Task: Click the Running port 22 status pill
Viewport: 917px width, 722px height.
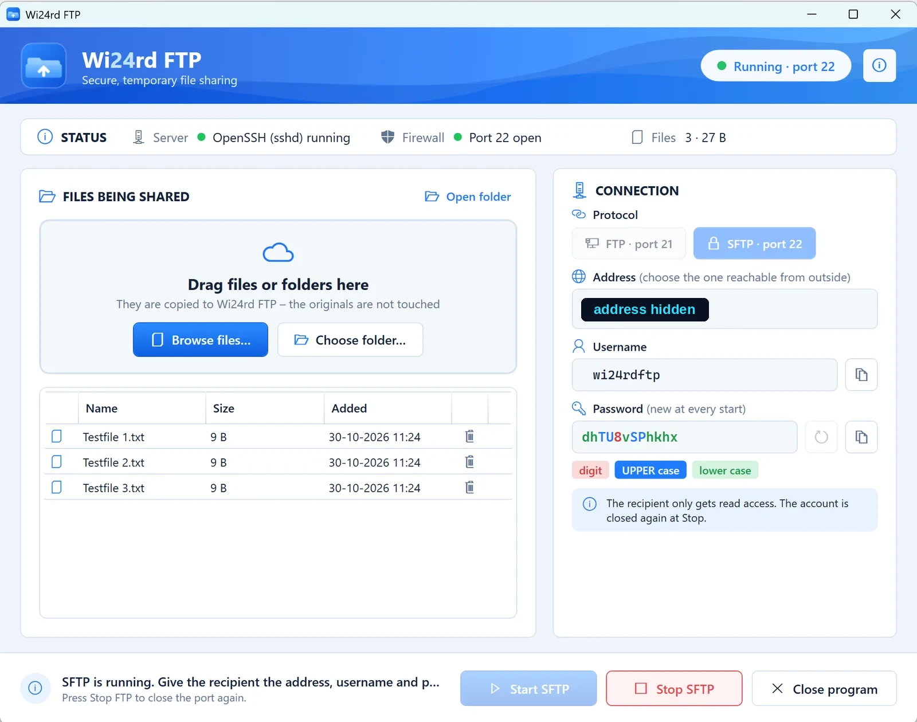Action: point(776,66)
